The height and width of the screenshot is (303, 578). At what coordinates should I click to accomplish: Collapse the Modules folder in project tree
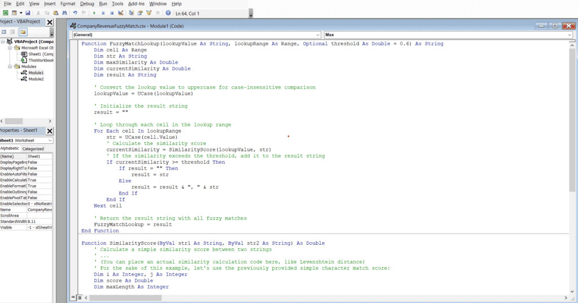click(10, 67)
